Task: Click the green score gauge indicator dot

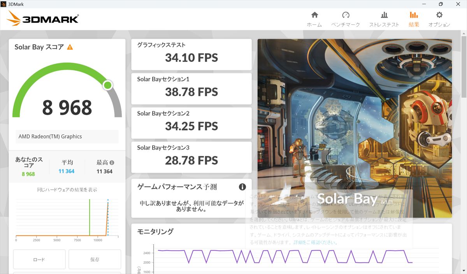Action: click(x=108, y=85)
